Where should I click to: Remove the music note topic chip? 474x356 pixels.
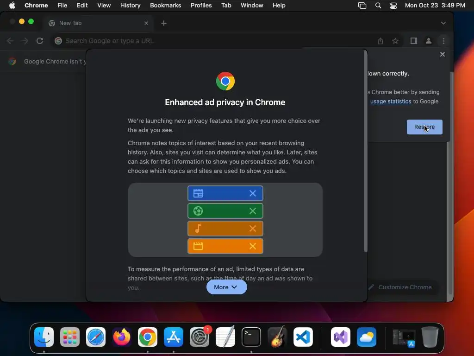click(253, 228)
